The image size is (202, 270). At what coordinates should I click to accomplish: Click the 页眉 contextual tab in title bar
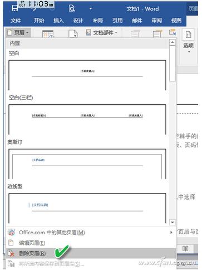tap(193, 8)
